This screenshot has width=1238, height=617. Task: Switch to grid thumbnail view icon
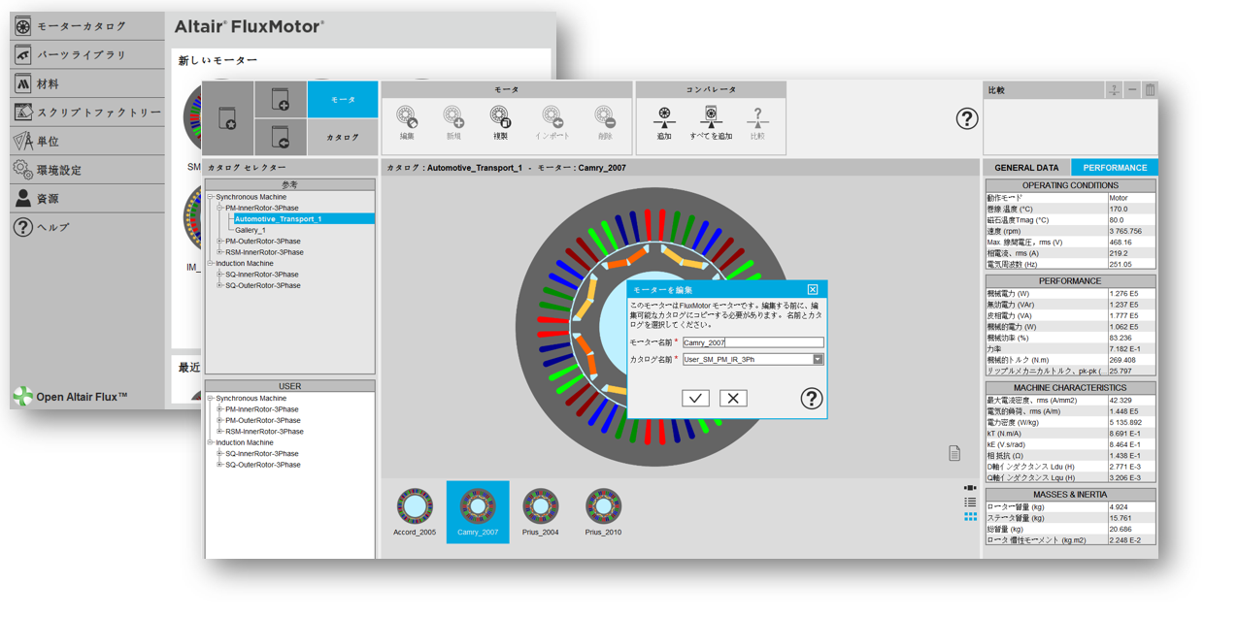[x=970, y=517]
